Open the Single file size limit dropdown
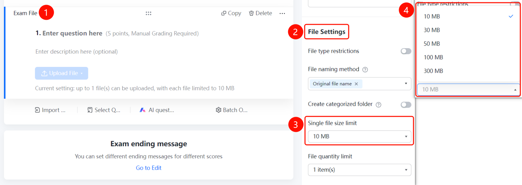The width and height of the screenshot is (522, 185). [359, 136]
